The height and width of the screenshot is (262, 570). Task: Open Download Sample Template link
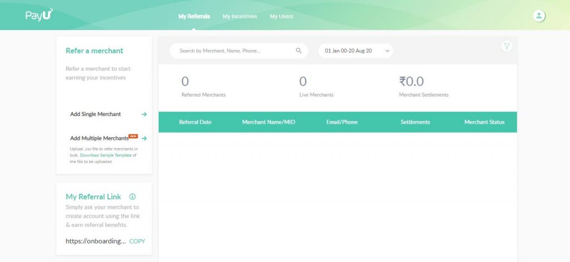[106, 155]
